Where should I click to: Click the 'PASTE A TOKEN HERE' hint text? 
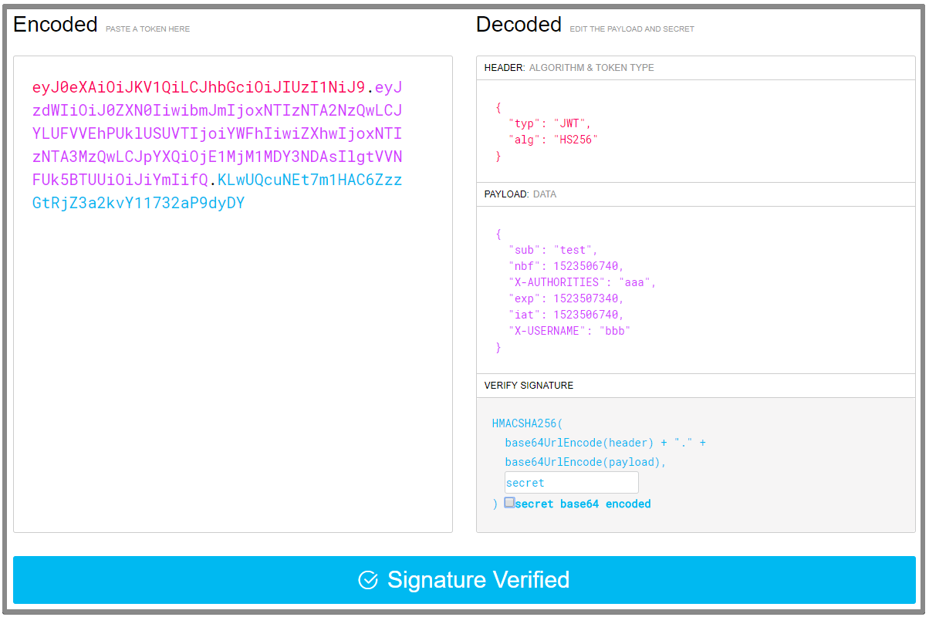(x=147, y=29)
